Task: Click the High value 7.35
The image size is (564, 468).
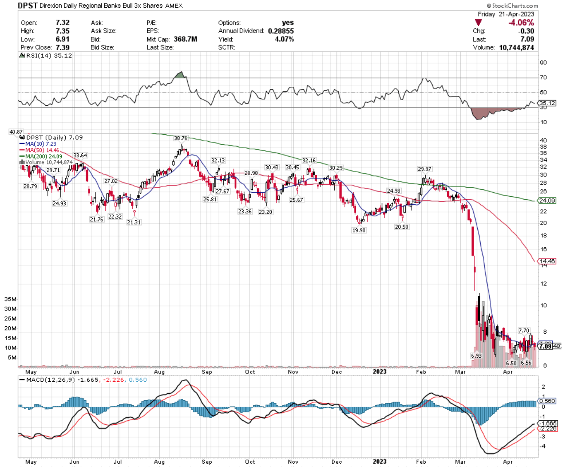Action: click(x=62, y=30)
